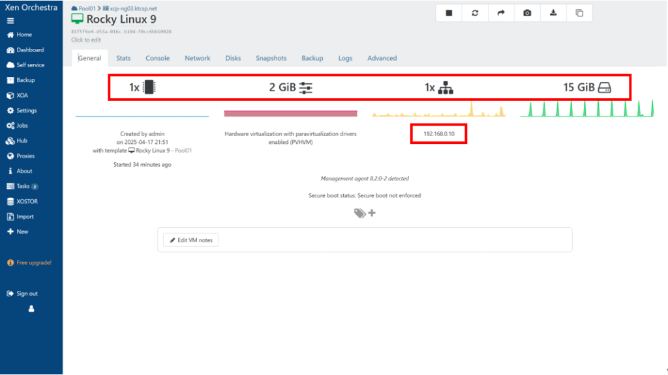Go to the Advanced tab
The height and width of the screenshot is (375, 668).
coord(382,58)
